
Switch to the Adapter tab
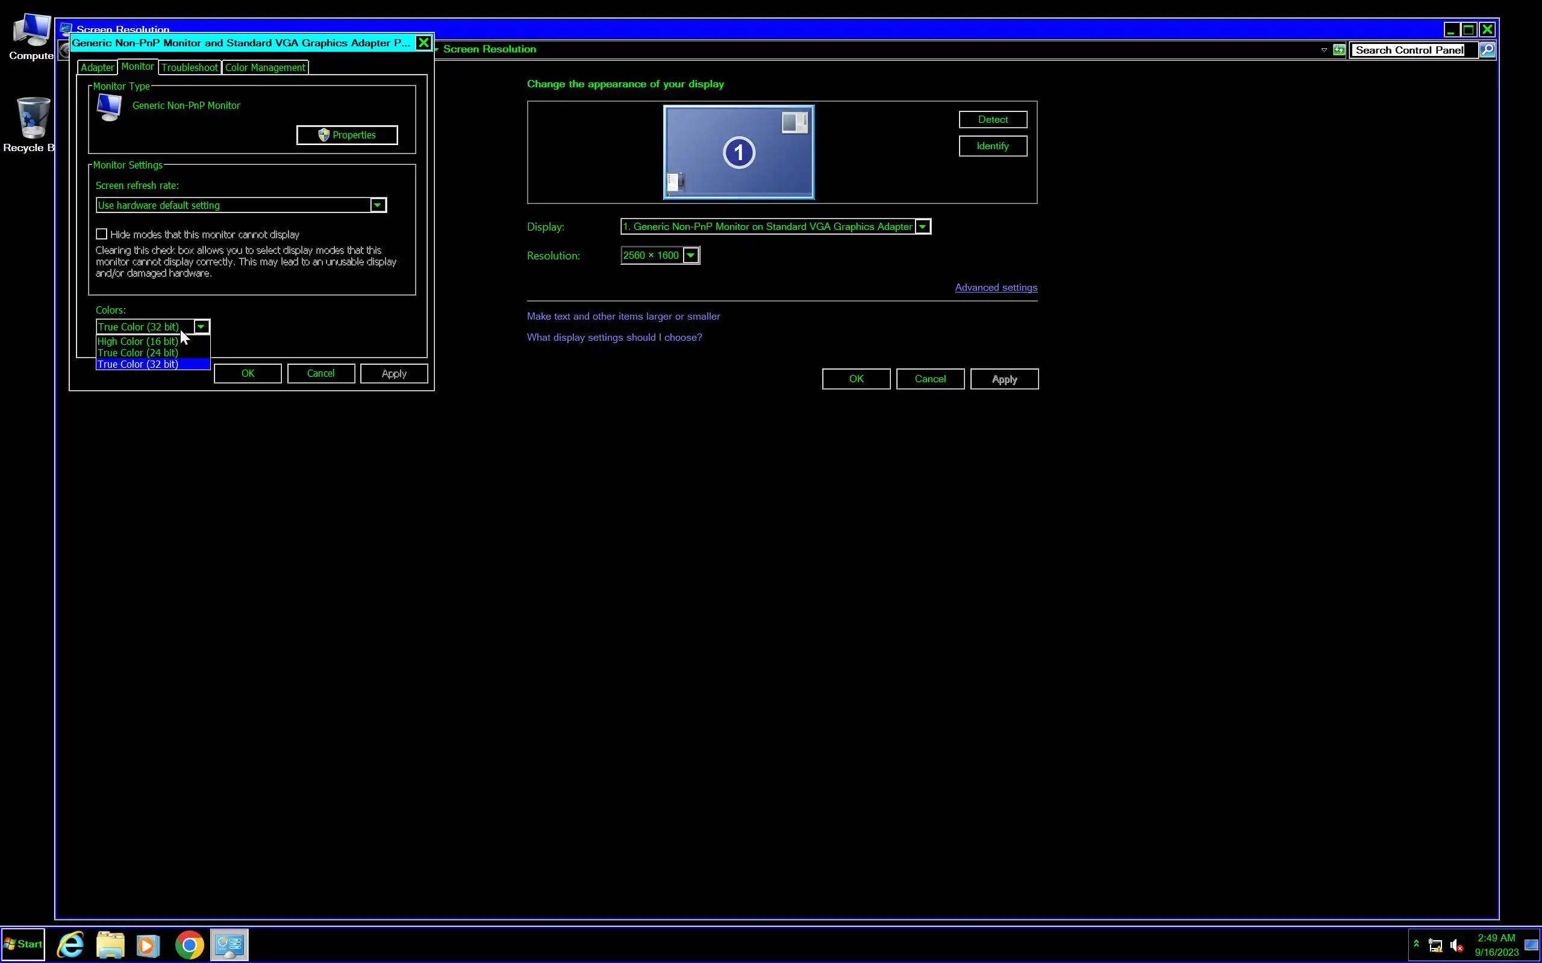[97, 67]
